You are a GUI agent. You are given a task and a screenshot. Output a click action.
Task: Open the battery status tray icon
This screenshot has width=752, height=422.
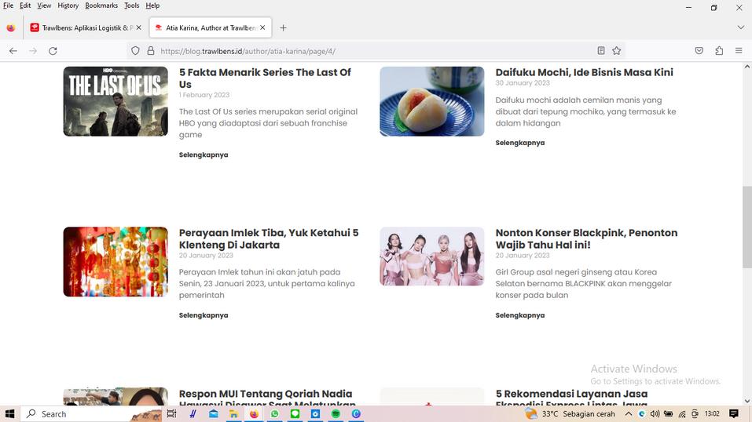(668, 414)
